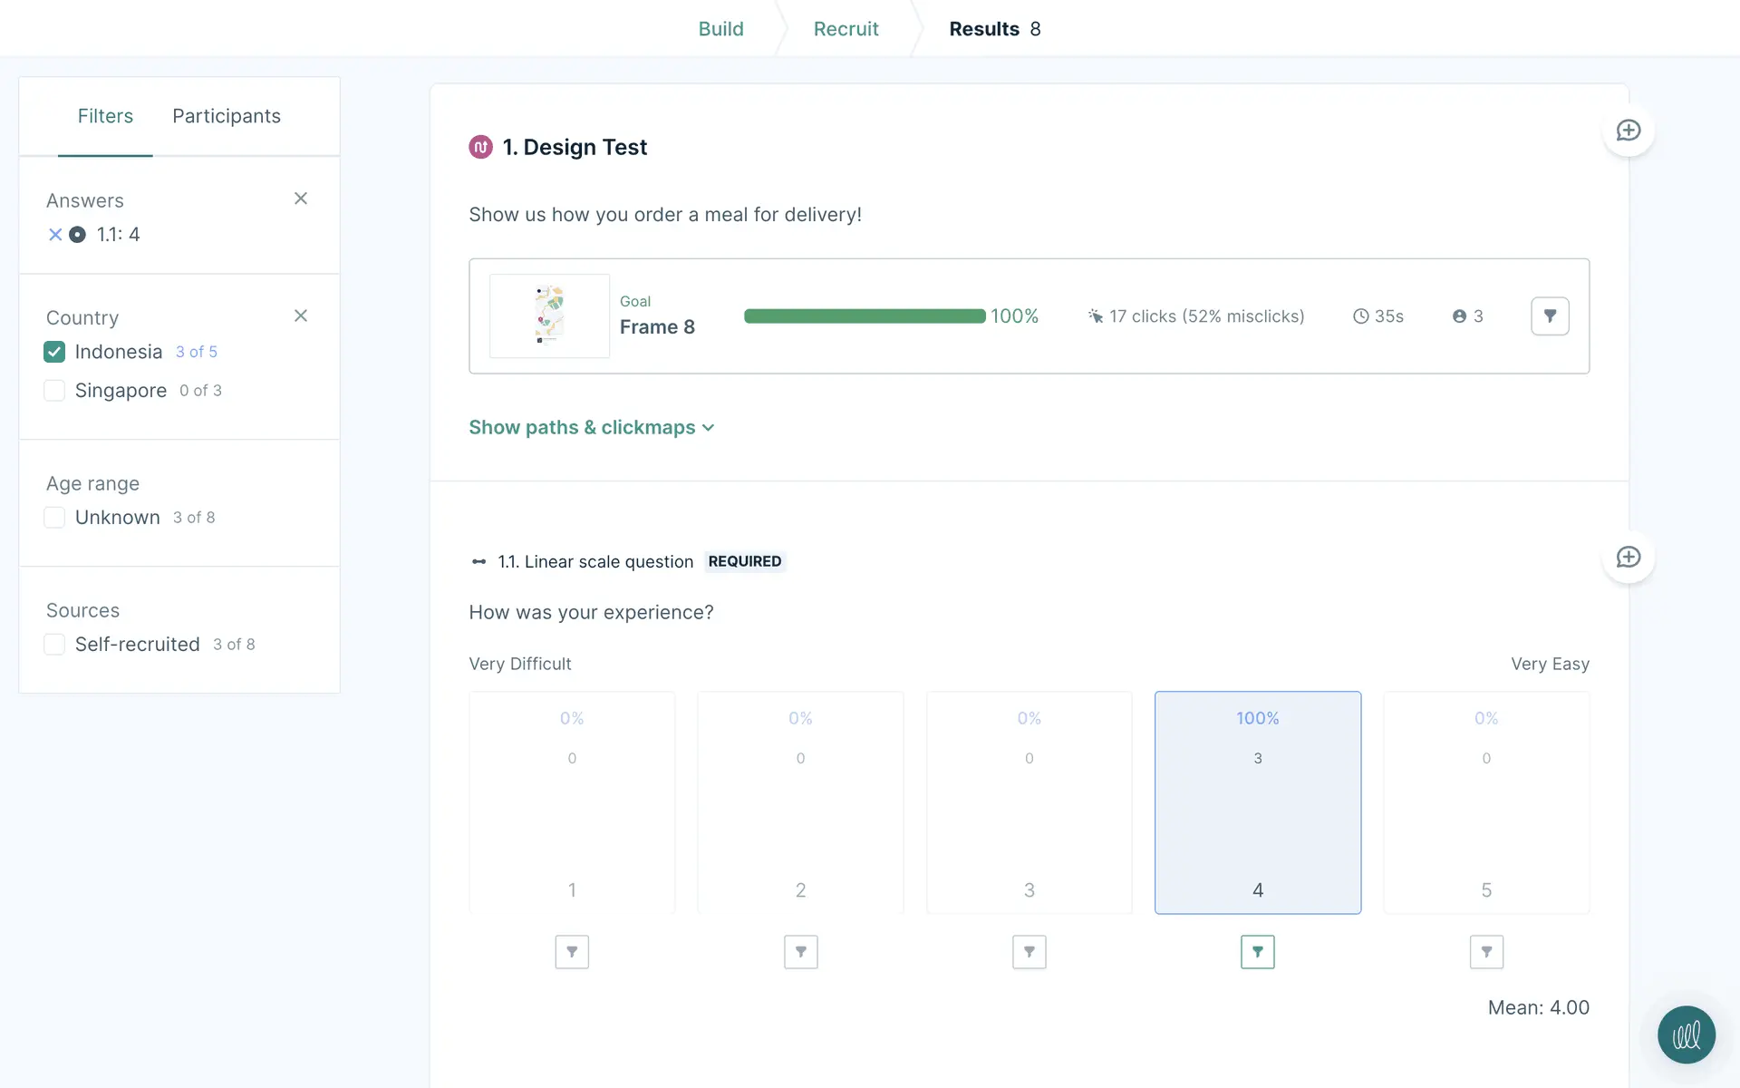Go to the Recruit step
Screen dimensions: 1740x1088
click(846, 29)
